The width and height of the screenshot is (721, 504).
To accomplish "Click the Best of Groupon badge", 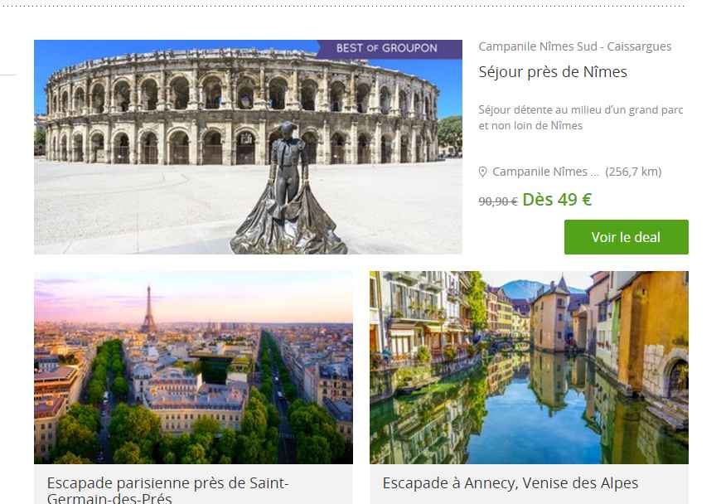I will click(x=389, y=49).
